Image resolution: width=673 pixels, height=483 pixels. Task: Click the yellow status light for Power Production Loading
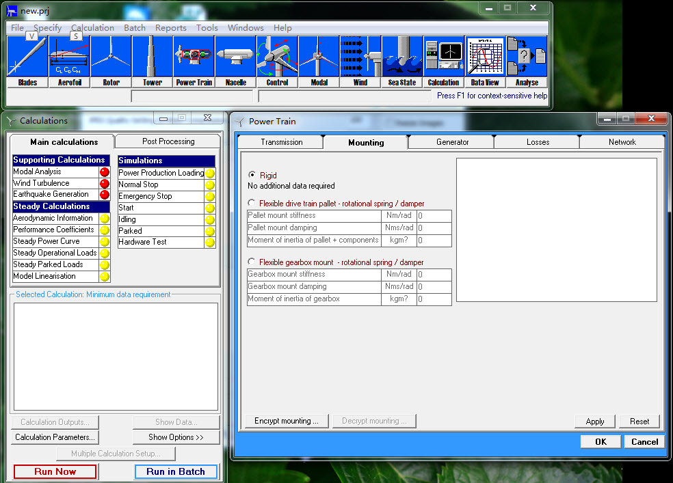tap(210, 173)
